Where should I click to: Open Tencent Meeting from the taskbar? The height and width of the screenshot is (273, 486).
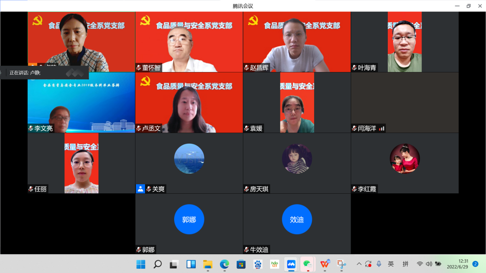point(291,264)
